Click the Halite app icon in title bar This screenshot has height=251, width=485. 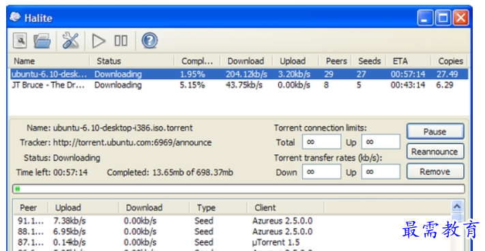15,17
